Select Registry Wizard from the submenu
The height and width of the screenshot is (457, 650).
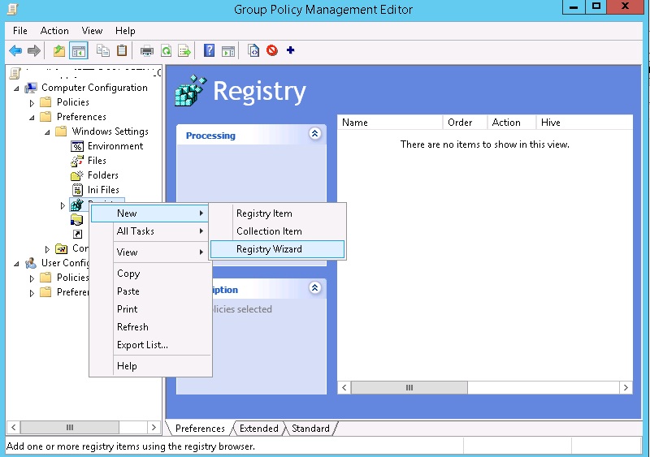click(269, 249)
